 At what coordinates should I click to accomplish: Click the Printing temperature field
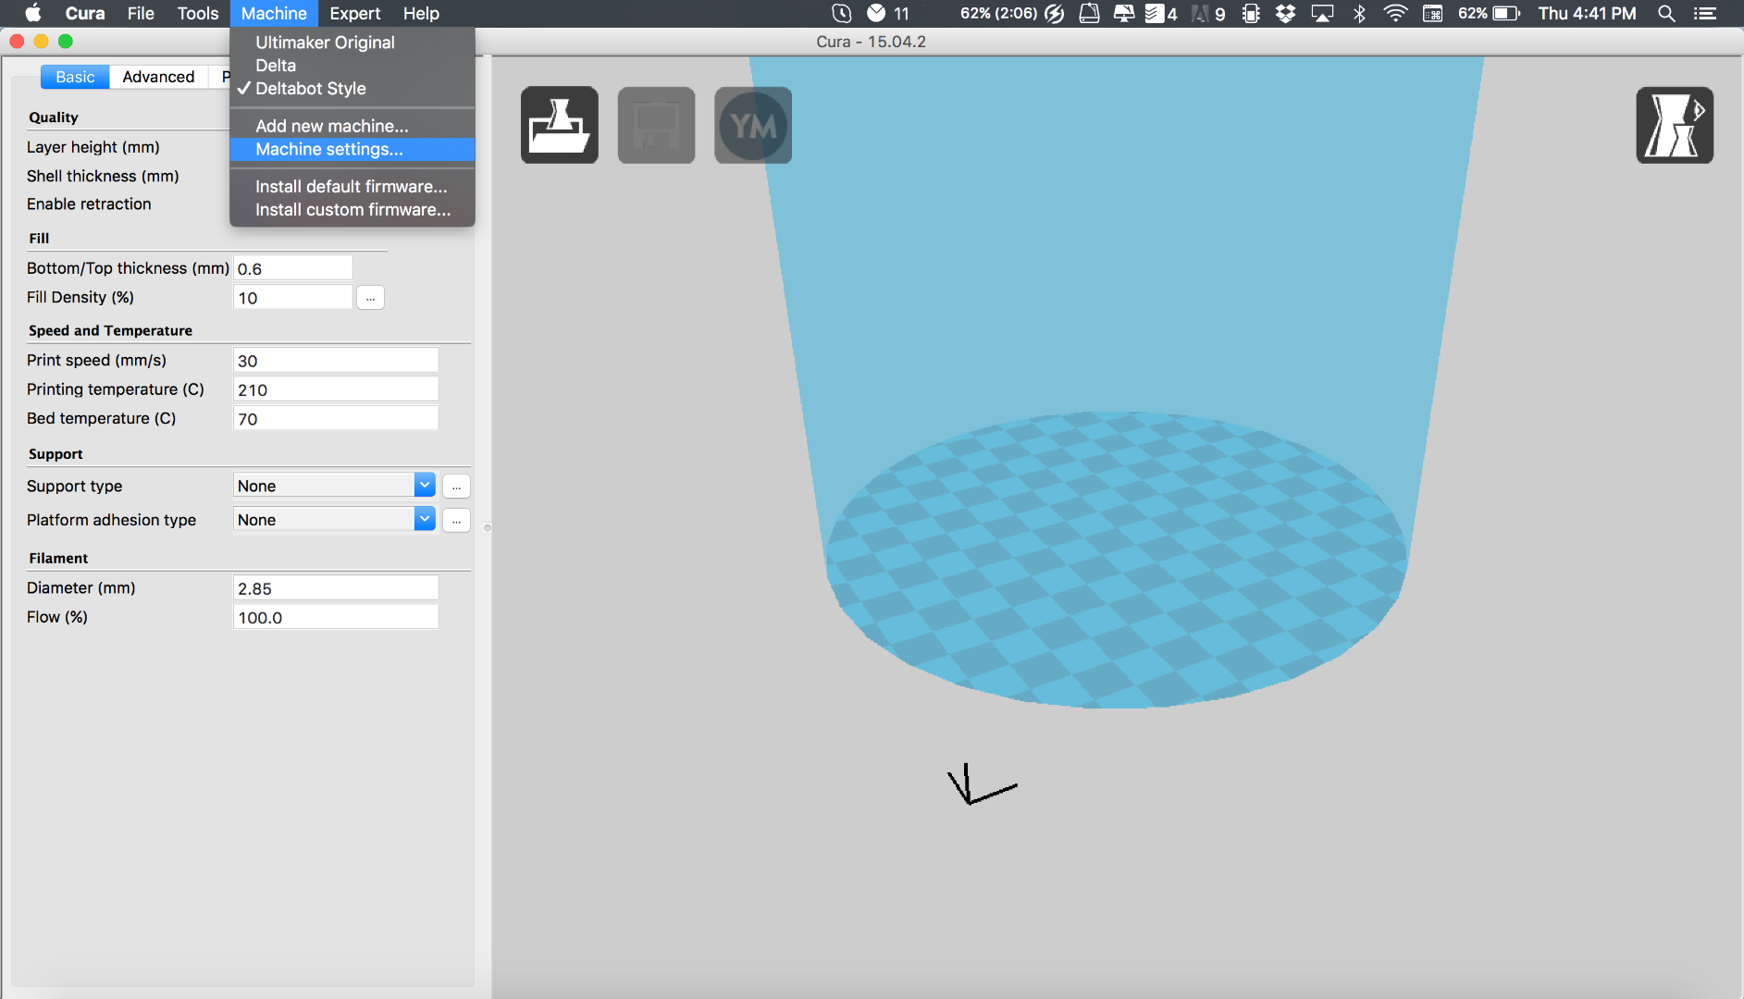point(336,389)
